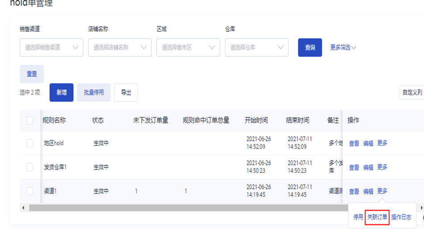Click the 地区hold rule name cell
Image resolution: width=424 pixels, height=229 pixels.
pos(54,143)
